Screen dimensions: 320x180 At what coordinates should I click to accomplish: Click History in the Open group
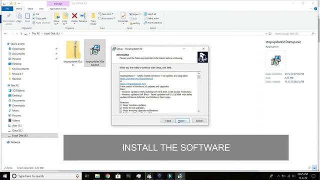coord(135,23)
